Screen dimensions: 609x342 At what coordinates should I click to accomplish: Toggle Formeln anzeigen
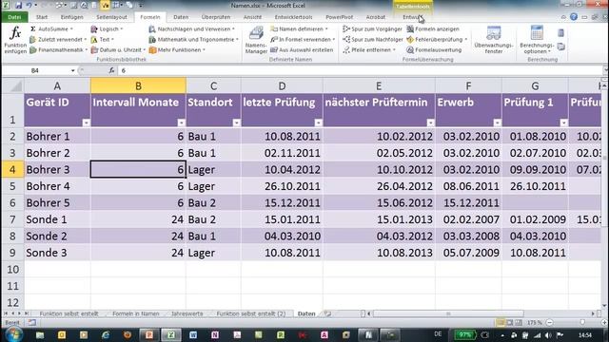click(x=433, y=29)
